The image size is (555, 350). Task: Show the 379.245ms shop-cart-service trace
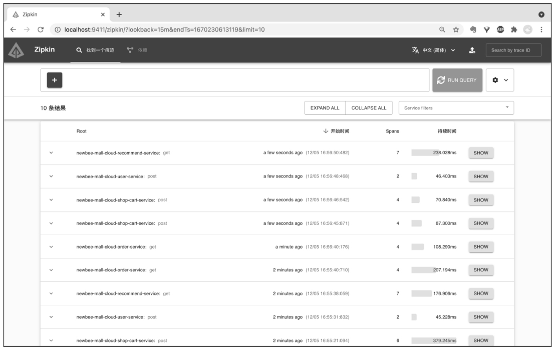(481, 341)
